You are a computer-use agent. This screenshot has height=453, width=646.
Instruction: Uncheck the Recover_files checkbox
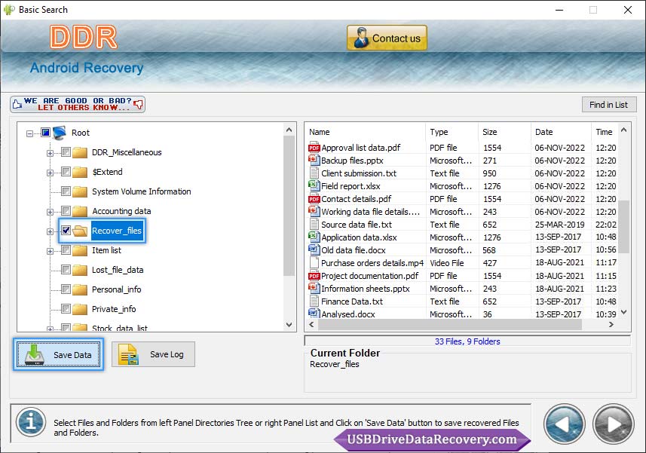pos(66,230)
